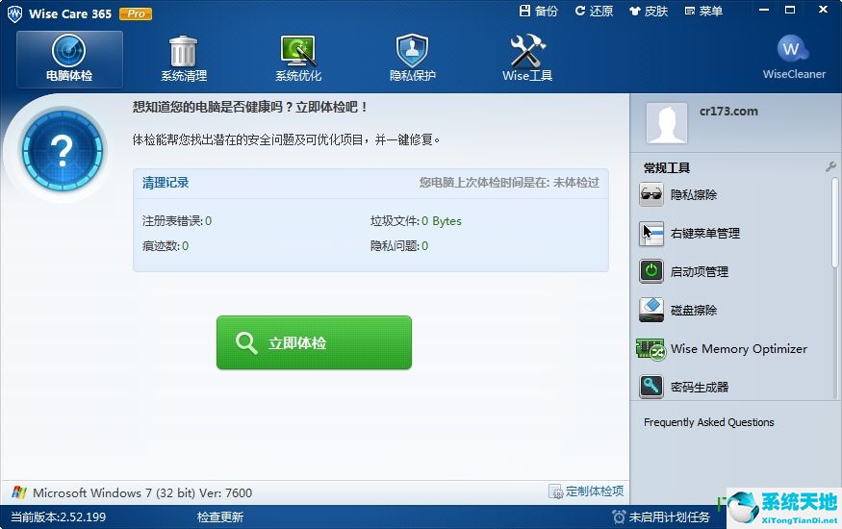Image resolution: width=842 pixels, height=529 pixels.
Task: Click the Wise Care 365 shield logo
Action: 15,13
